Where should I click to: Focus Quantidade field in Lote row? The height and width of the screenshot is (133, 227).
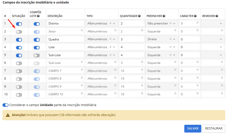pos(132,47)
